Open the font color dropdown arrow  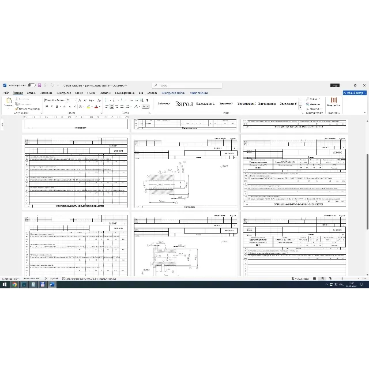tap(100, 107)
